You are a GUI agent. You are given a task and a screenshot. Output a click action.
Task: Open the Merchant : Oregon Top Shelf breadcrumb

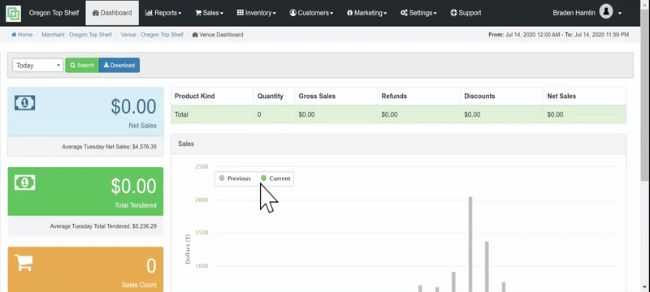tap(76, 35)
